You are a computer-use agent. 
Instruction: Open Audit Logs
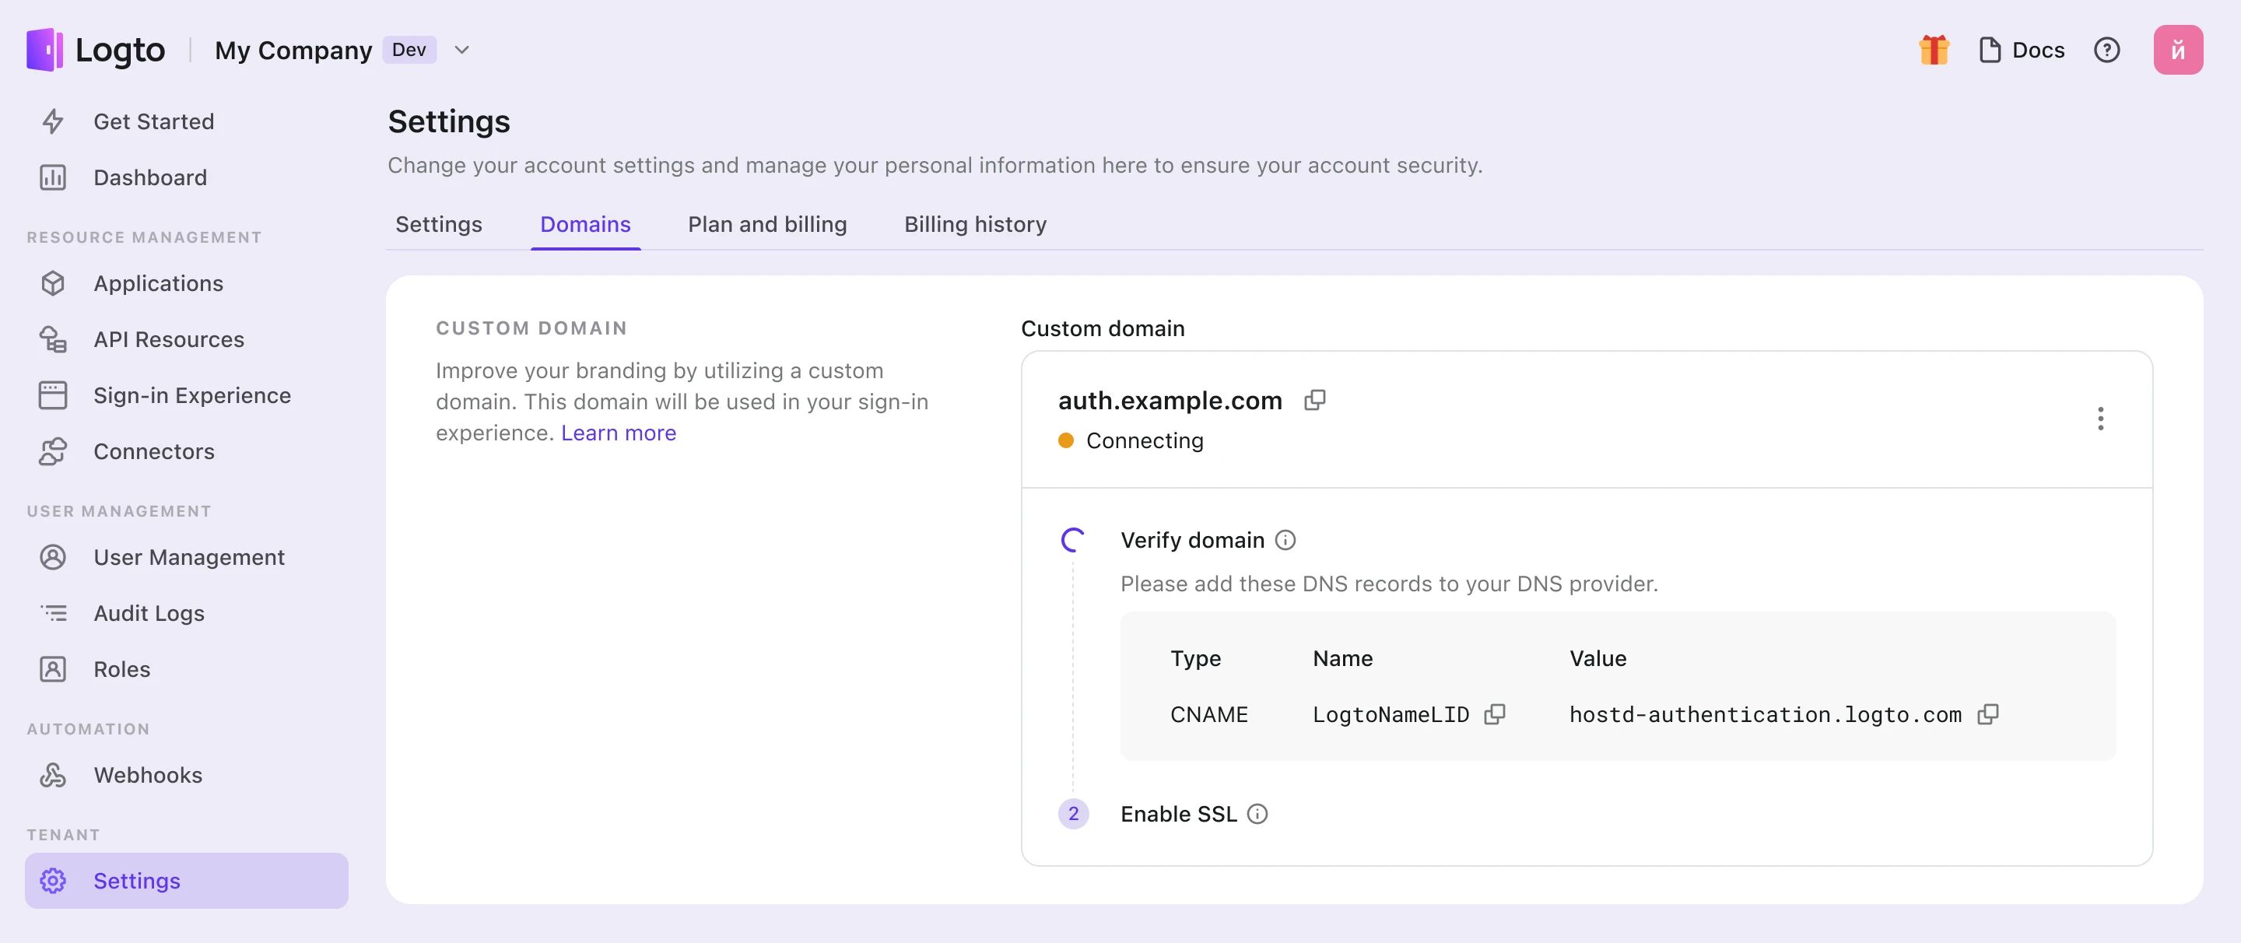tap(148, 612)
